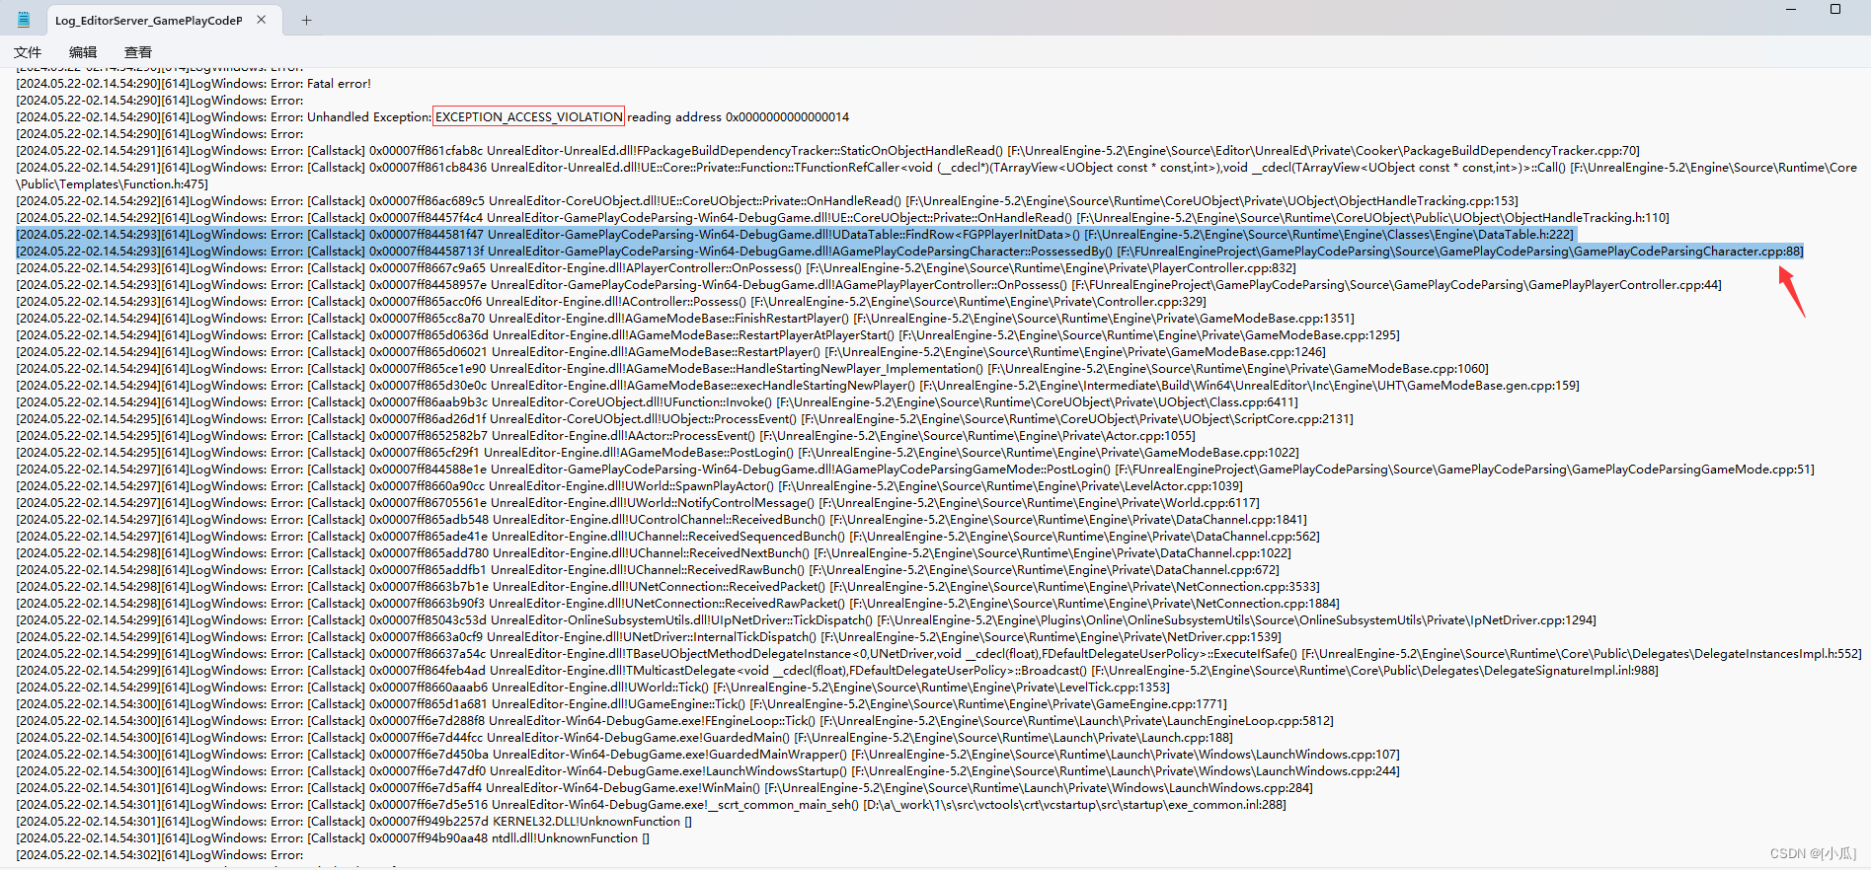
Task: Click the 'Fatal error!' log line
Action: coord(195,84)
